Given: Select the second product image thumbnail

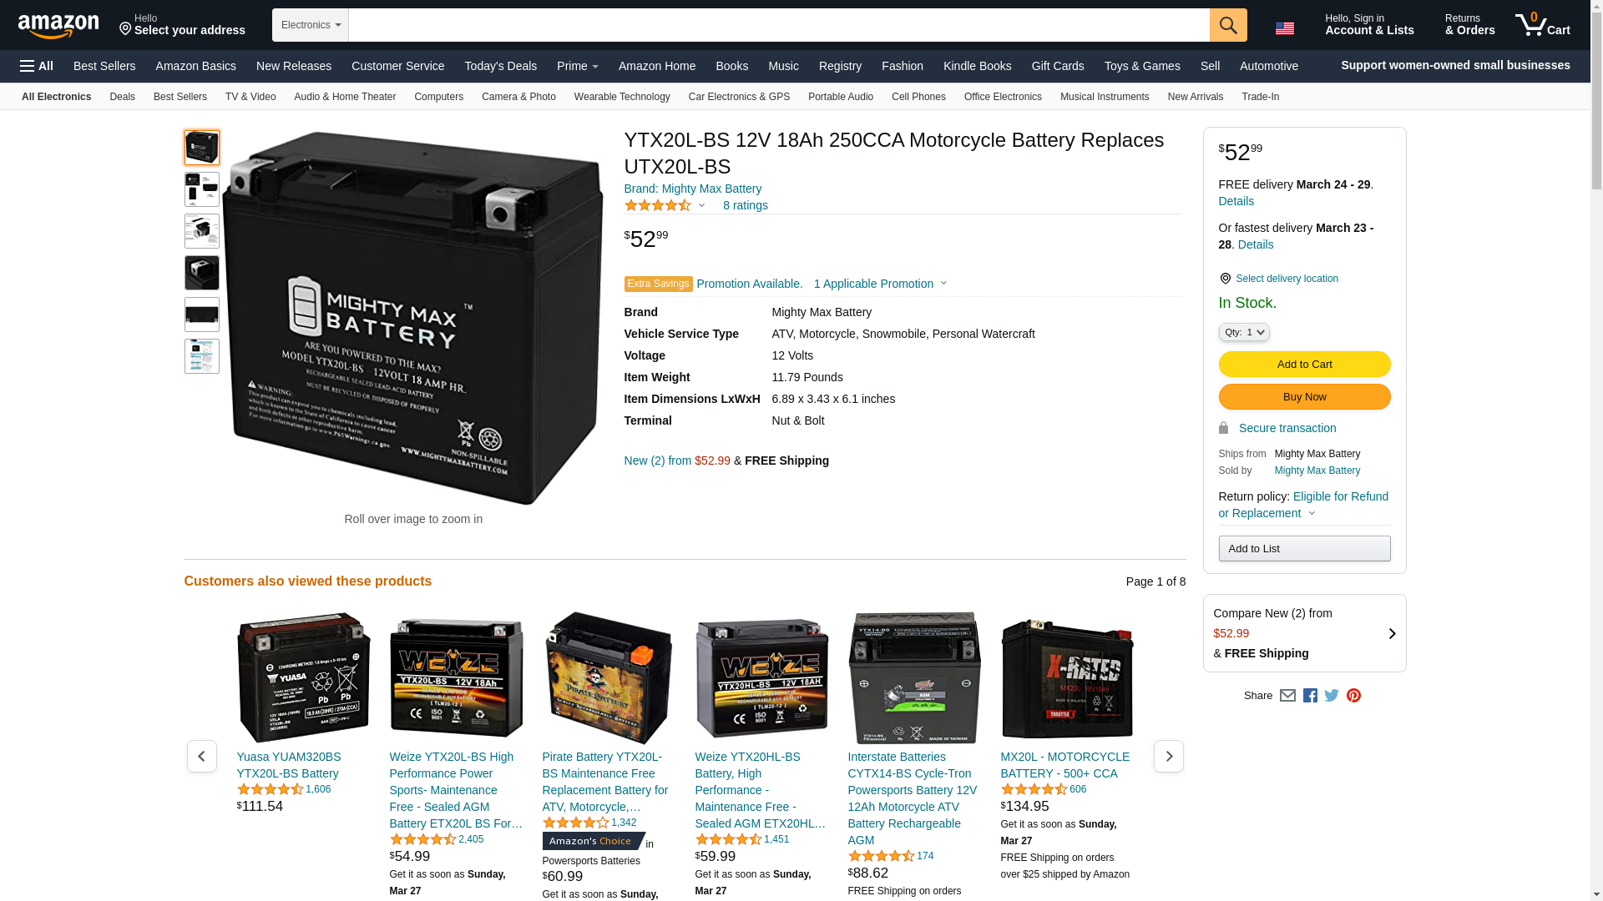Looking at the screenshot, I should click(202, 189).
